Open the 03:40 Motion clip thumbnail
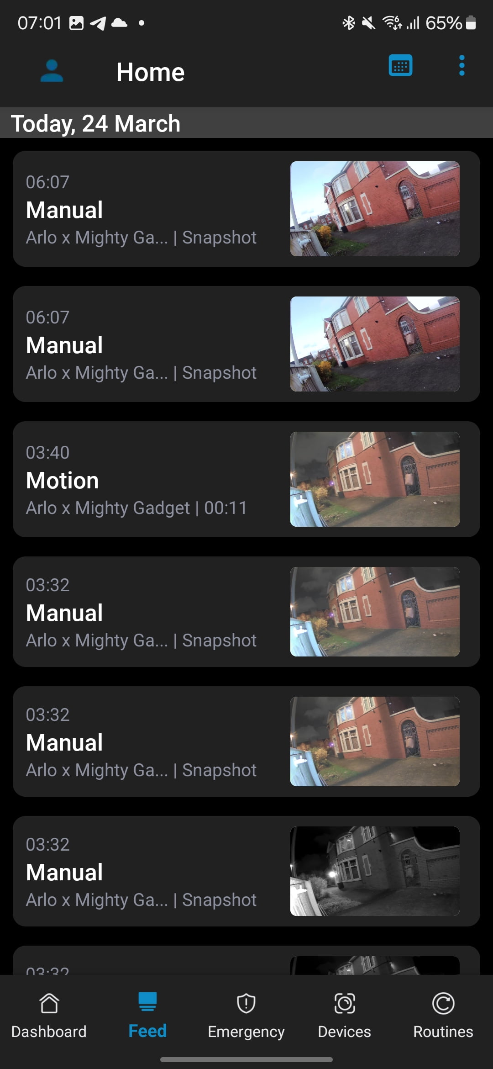This screenshot has width=493, height=1069. click(x=375, y=479)
